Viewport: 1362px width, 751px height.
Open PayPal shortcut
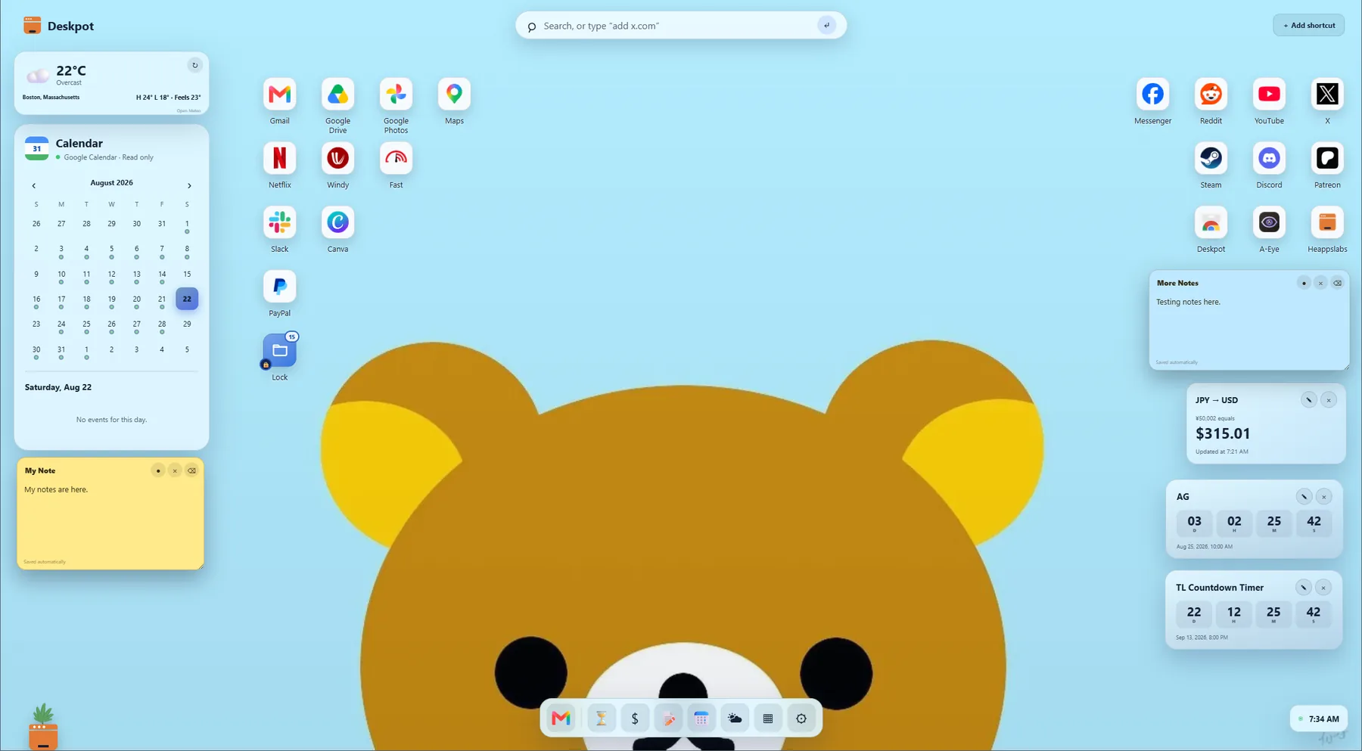coord(279,287)
